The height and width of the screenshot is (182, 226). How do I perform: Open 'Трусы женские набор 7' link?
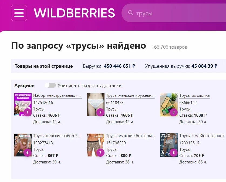pos(57,136)
